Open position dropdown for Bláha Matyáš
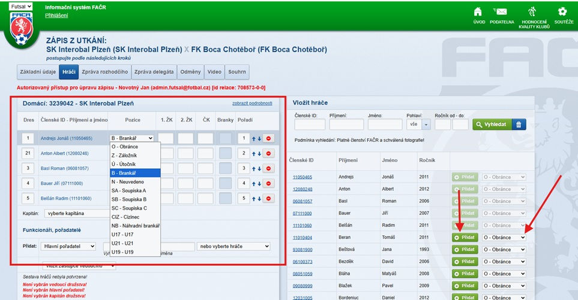The width and height of the screenshot is (578, 300). click(x=504, y=274)
